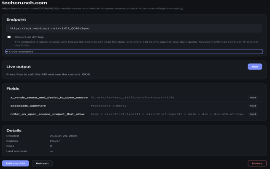
Task: Click the Calls value 0
Action: click(51, 146)
